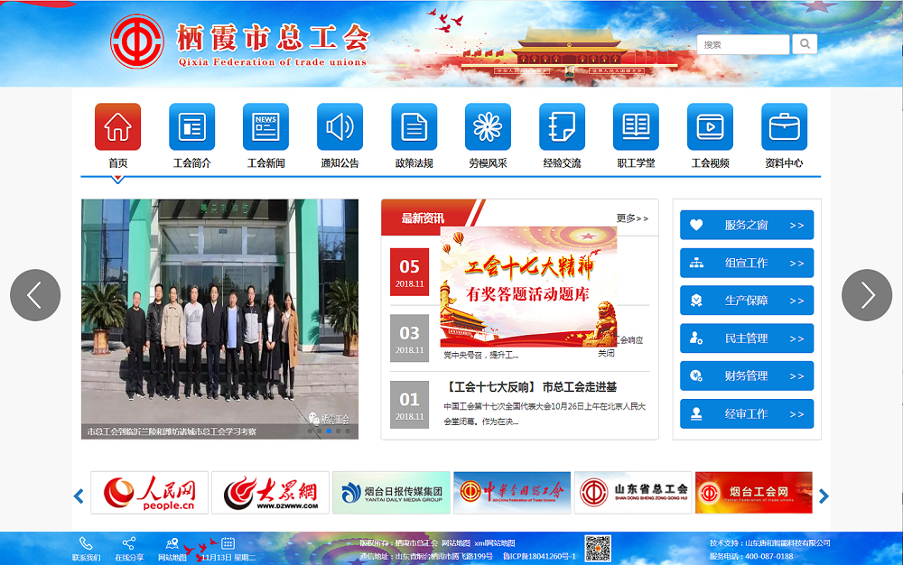The width and height of the screenshot is (903, 565).
Task: Click the heart icon on 服务之窗
Action: pyautogui.click(x=696, y=225)
